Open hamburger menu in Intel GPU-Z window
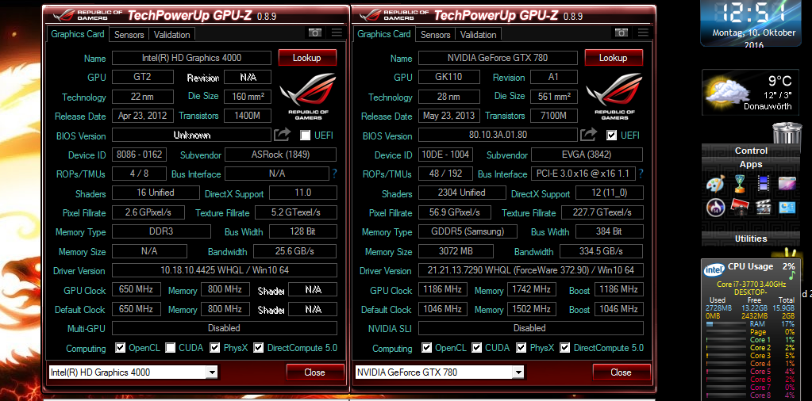This screenshot has height=401, width=812. (x=337, y=33)
